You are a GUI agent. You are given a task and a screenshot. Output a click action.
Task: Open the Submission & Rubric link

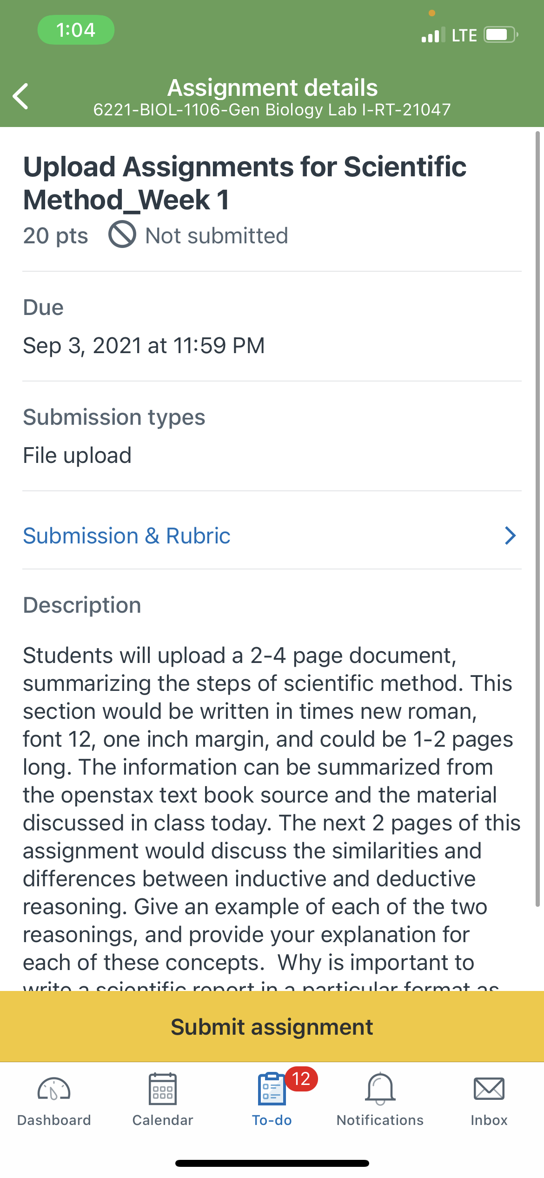(126, 536)
